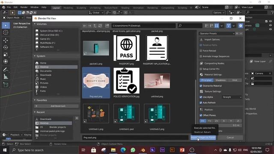This screenshot has height=154, width=274.
Task: Select Shadeless material button
Action: click(220, 80)
